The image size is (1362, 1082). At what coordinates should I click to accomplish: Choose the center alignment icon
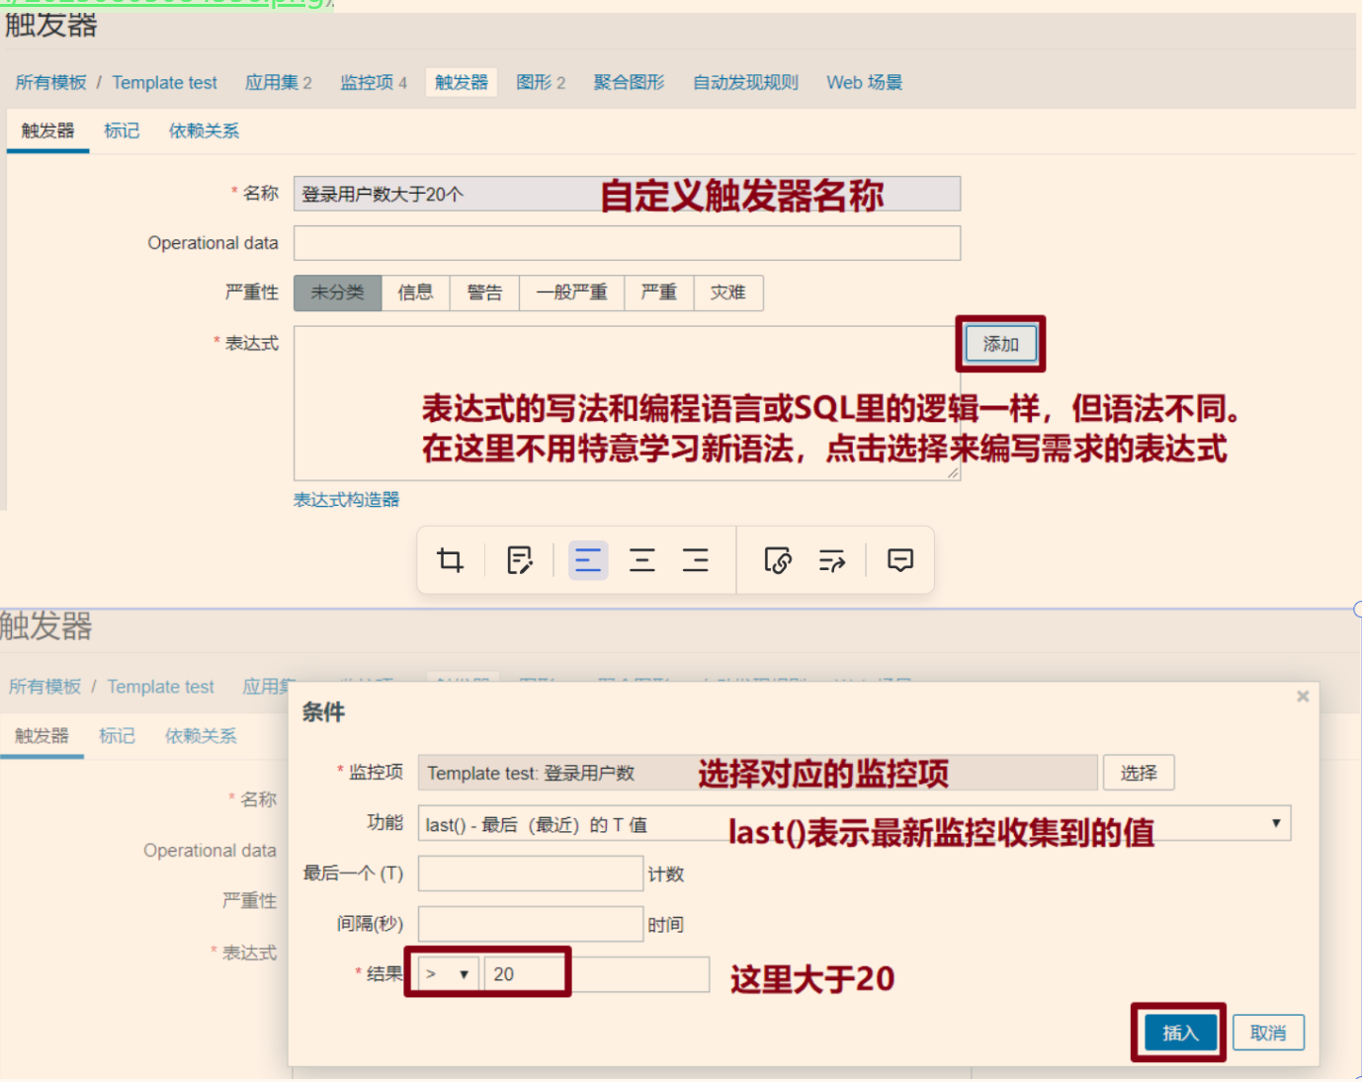point(642,560)
